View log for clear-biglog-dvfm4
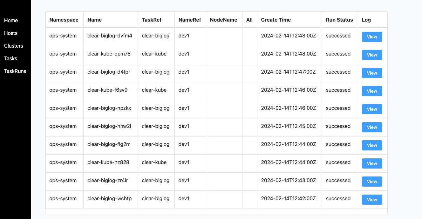The width and height of the screenshot is (422, 219). (372, 37)
